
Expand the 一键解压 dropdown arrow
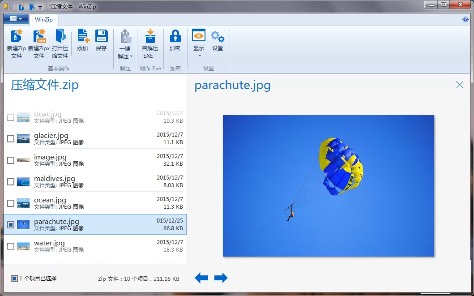131,56
